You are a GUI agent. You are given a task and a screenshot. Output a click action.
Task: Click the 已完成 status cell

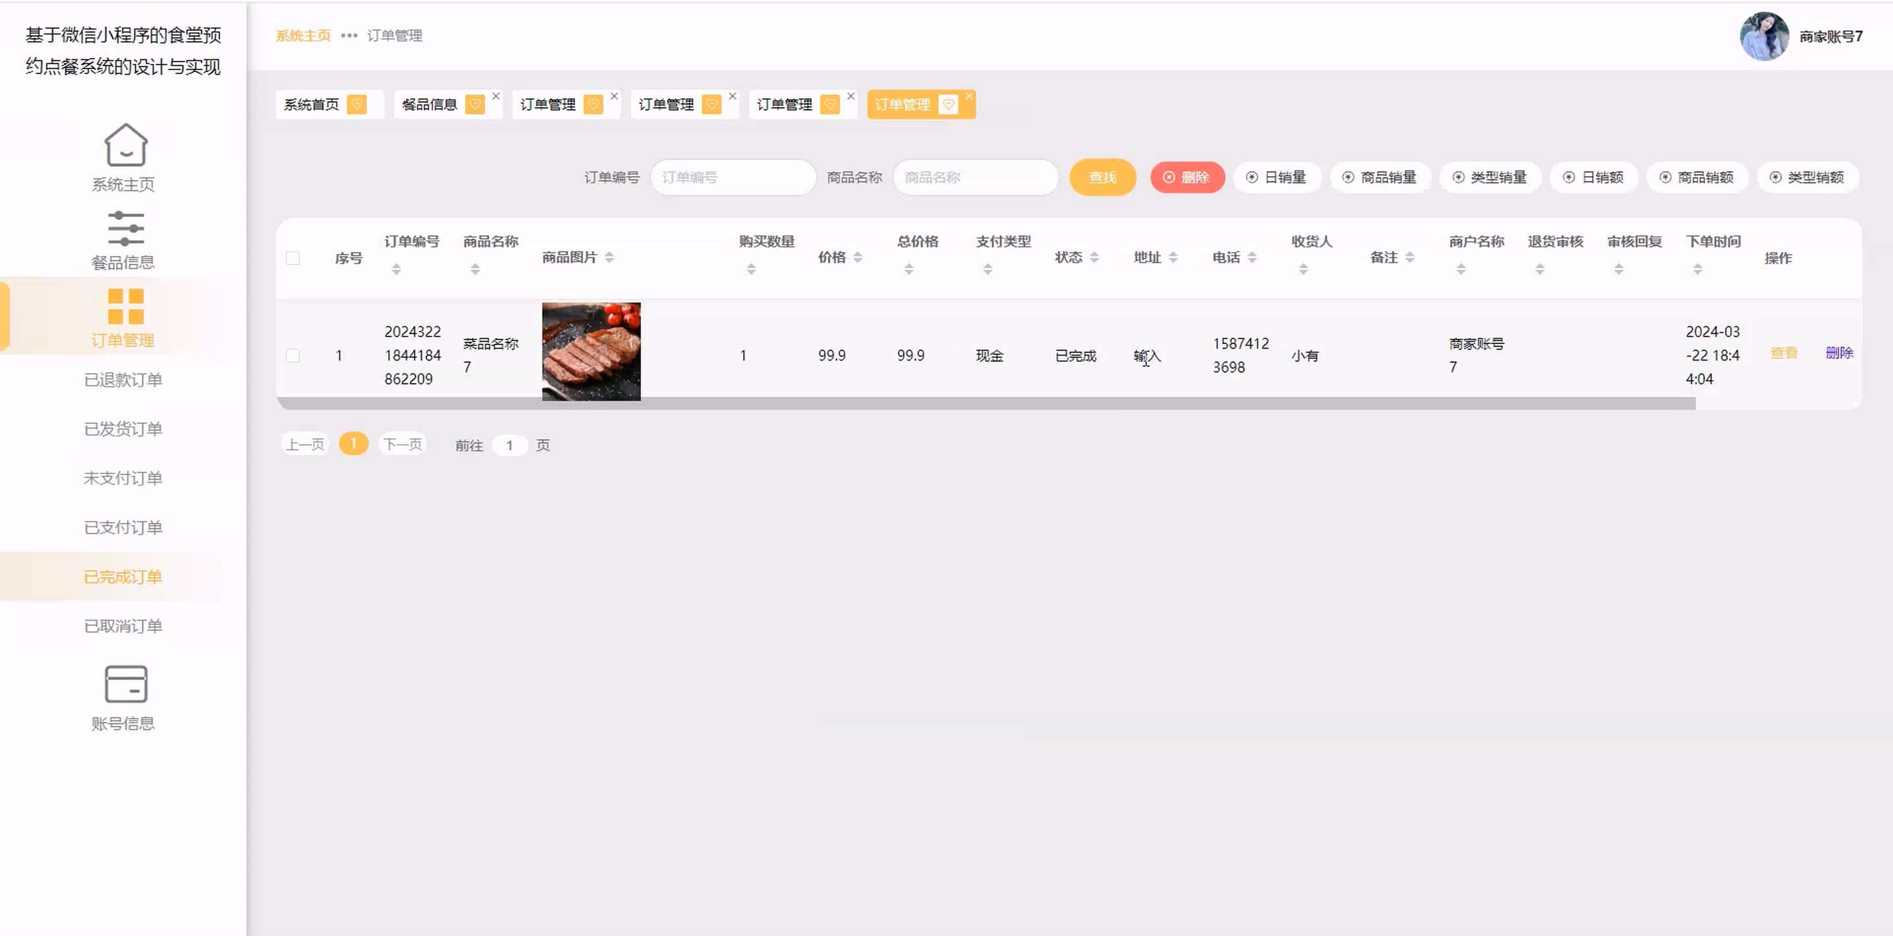click(x=1076, y=356)
